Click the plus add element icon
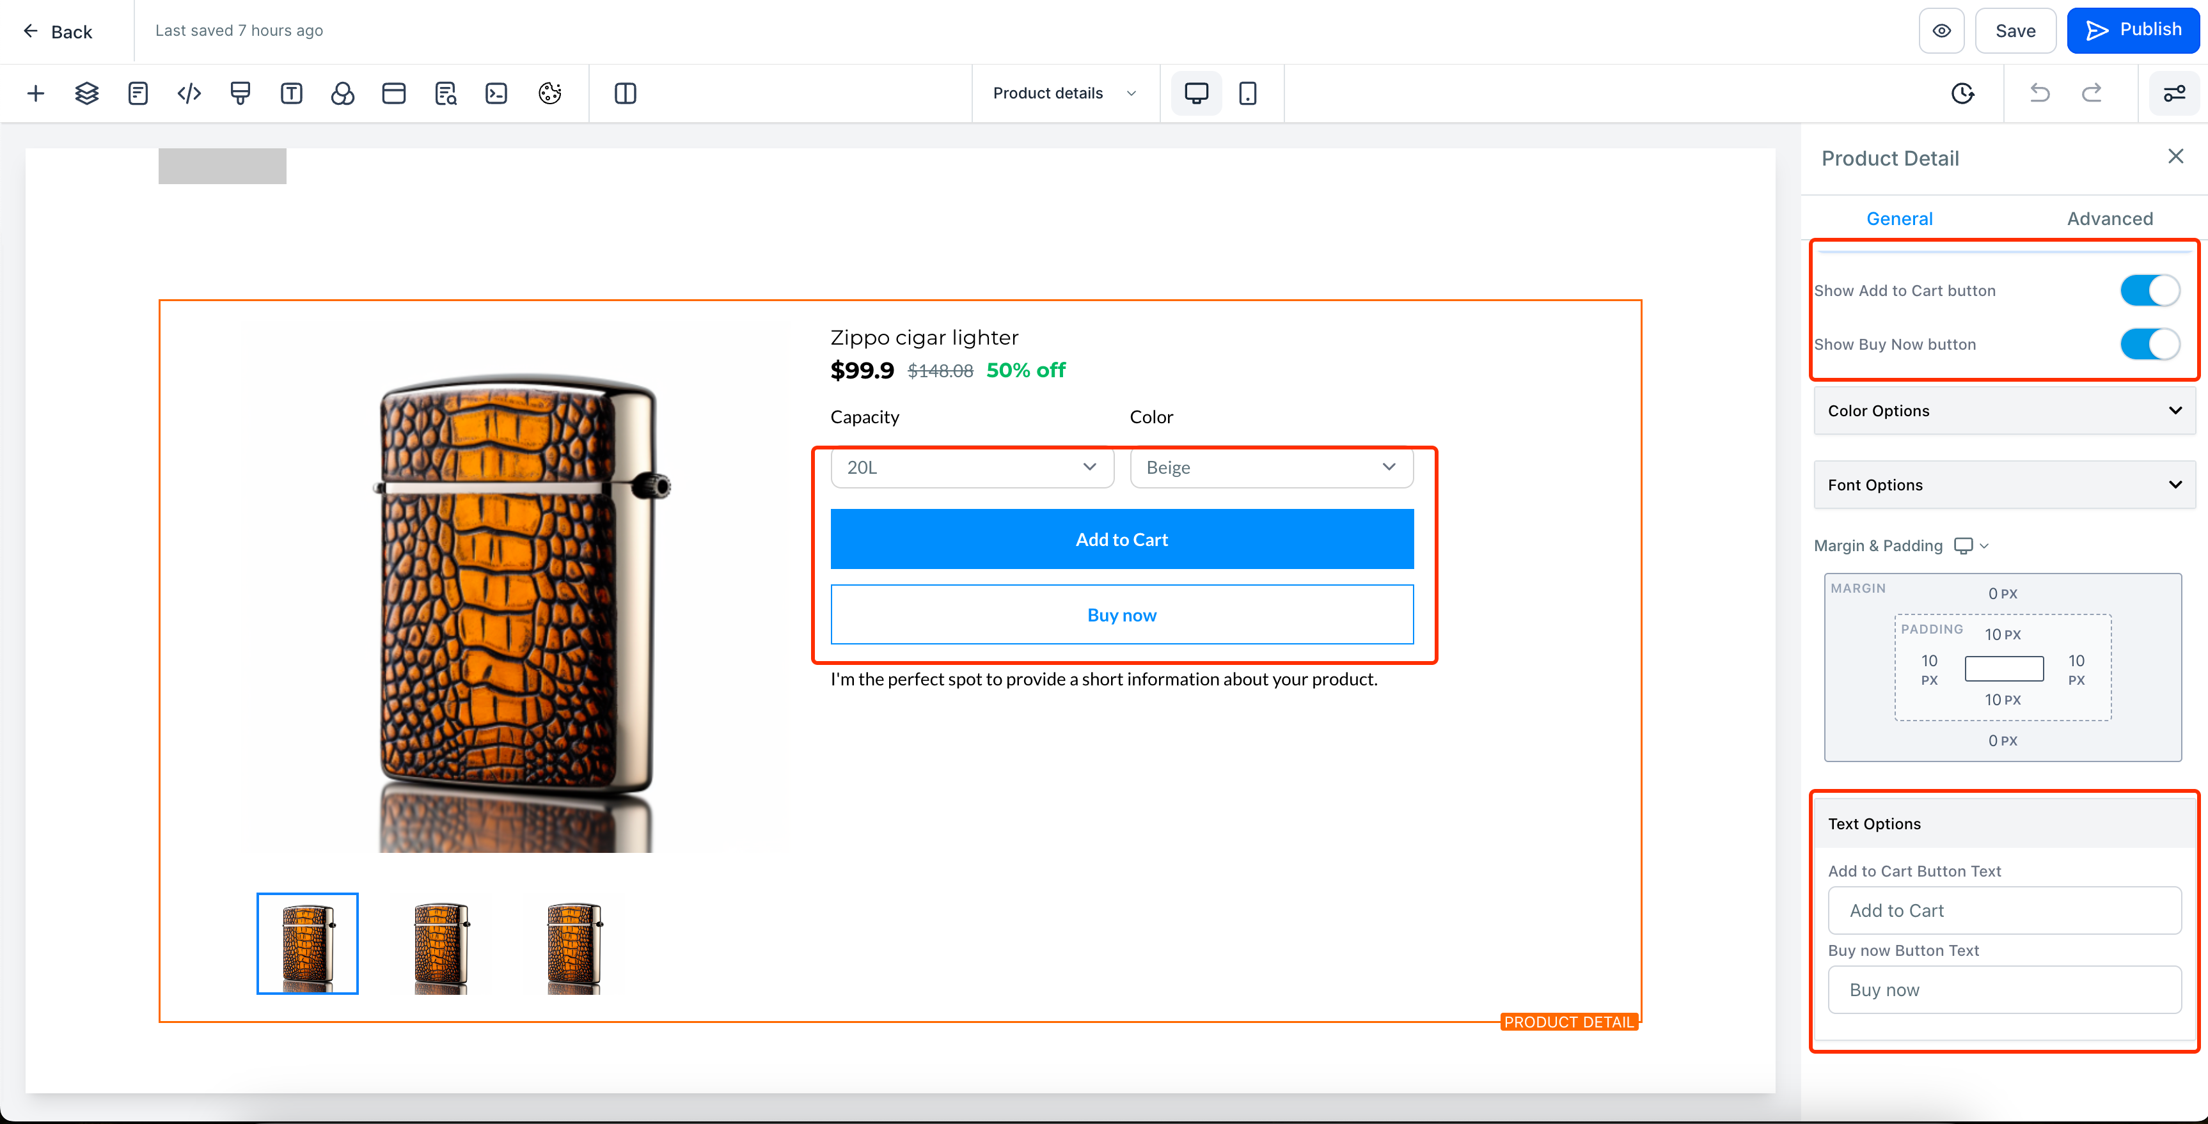 35,93
